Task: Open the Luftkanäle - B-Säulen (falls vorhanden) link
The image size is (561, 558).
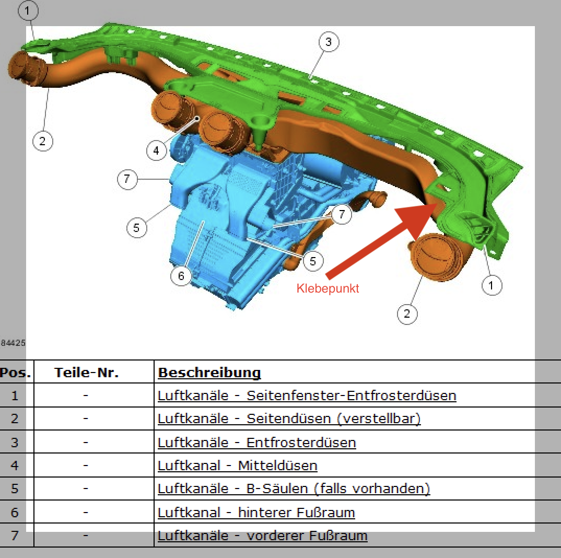Action: pyautogui.click(x=294, y=489)
